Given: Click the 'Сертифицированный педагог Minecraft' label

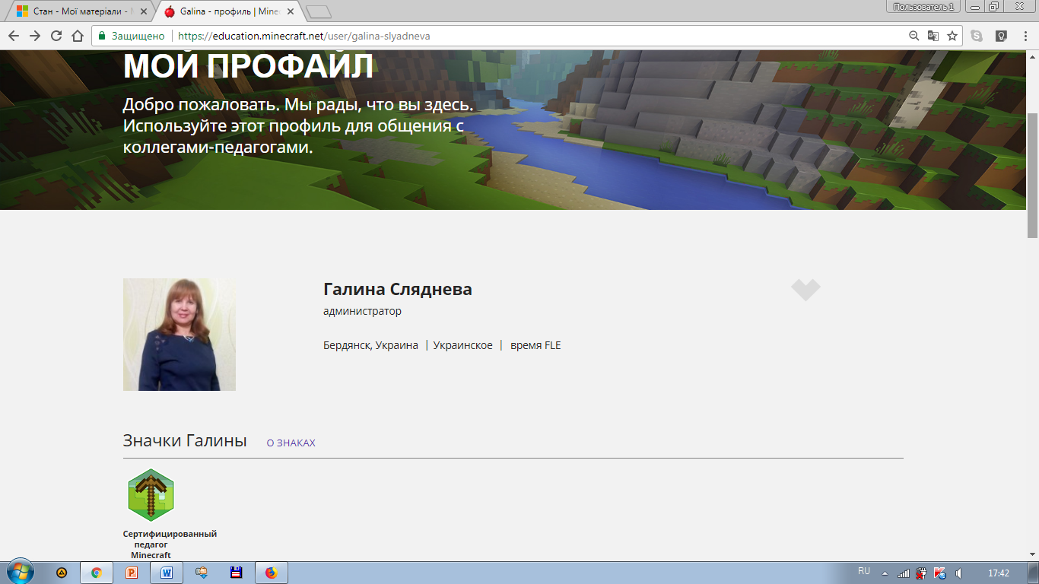Looking at the screenshot, I should (x=170, y=544).
